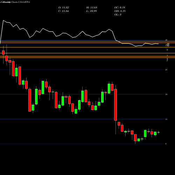Click the '9' label at the lowest gridline
Screen dimensions: 175x175
pos(166,144)
